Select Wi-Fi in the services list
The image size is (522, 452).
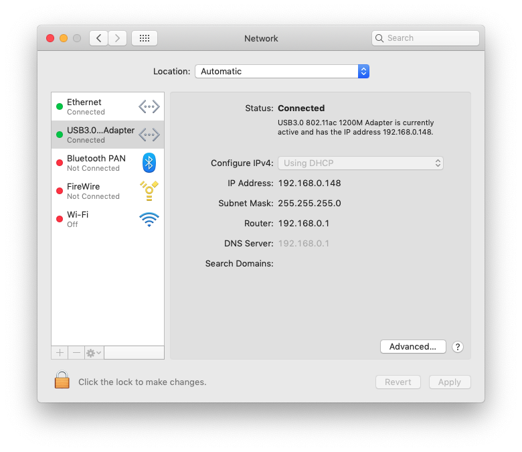(108, 219)
